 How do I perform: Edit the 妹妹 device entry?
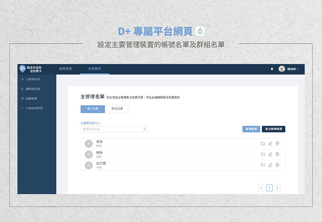click(270, 154)
